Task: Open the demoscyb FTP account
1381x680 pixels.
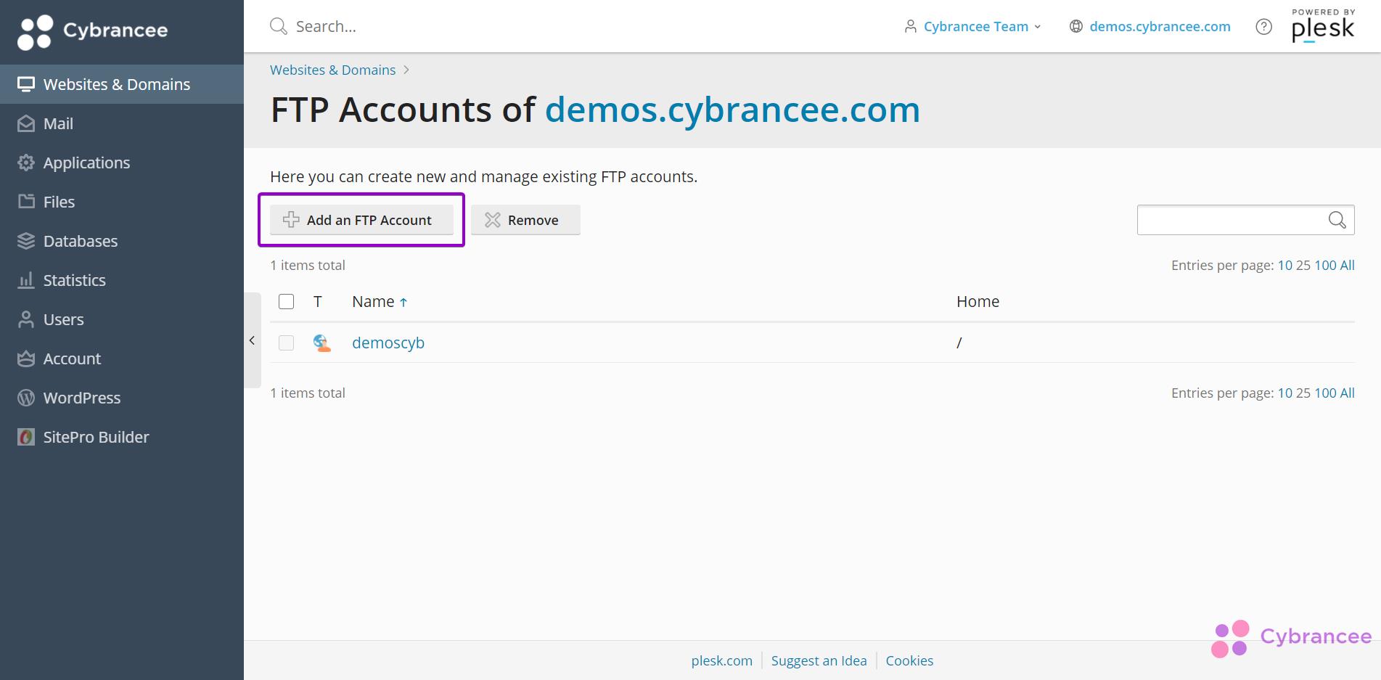Action: (x=388, y=343)
